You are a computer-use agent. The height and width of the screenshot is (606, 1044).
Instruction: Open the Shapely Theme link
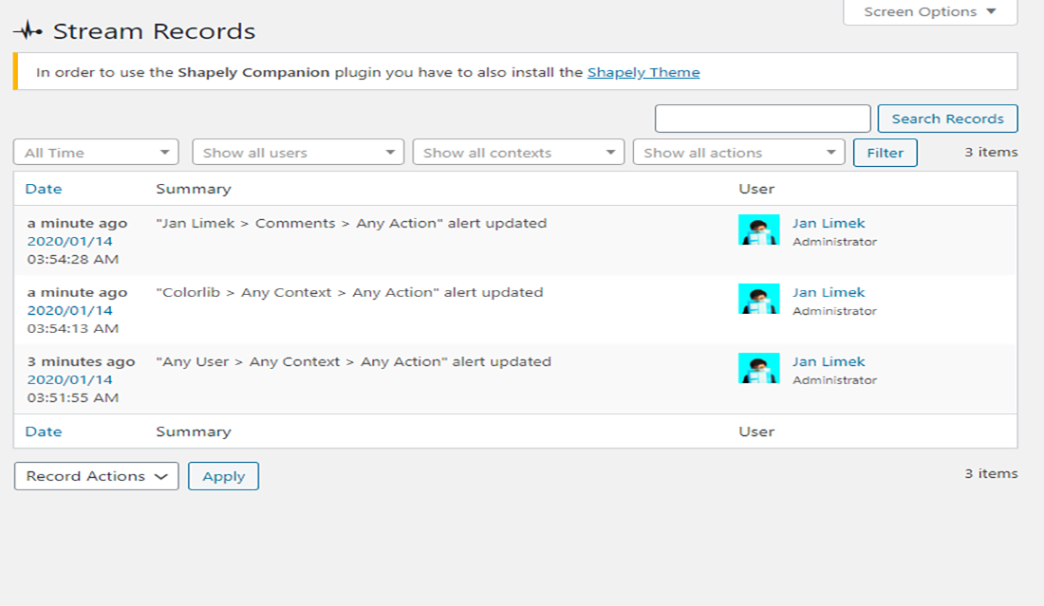click(643, 72)
